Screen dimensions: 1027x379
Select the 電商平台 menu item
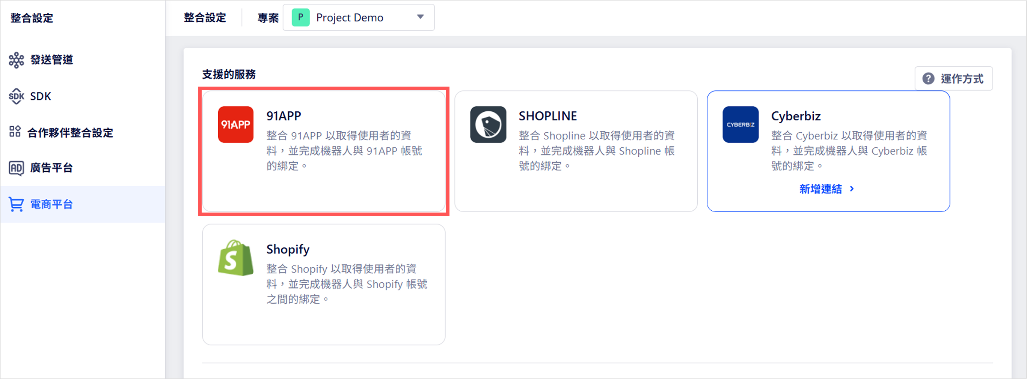point(83,205)
